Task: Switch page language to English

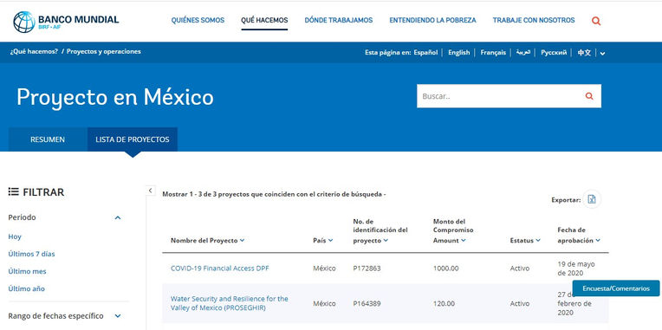Action: [x=459, y=53]
